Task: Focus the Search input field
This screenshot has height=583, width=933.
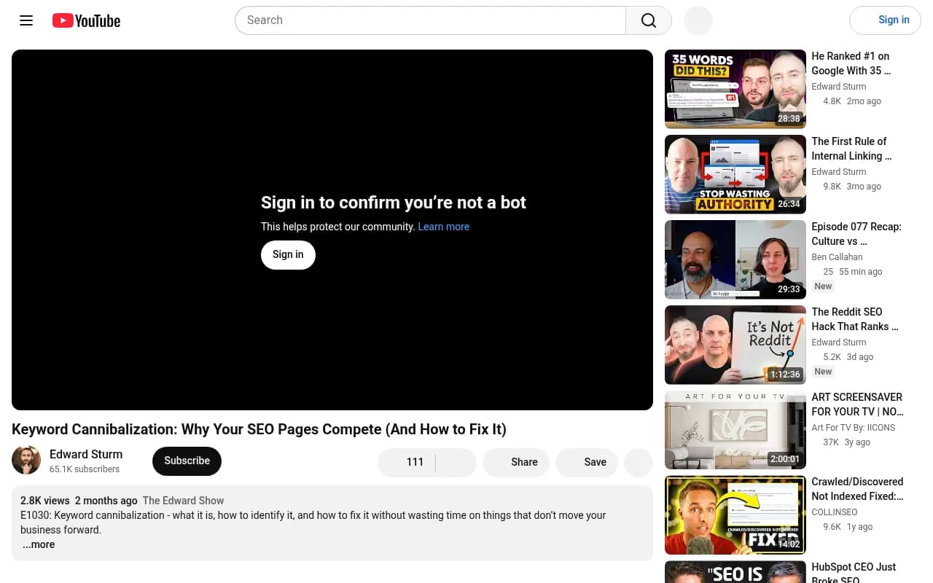Action: click(x=430, y=20)
